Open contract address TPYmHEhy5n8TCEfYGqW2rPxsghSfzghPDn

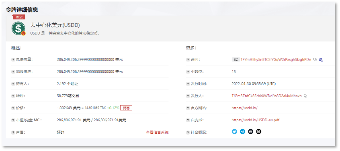pos(276,59)
